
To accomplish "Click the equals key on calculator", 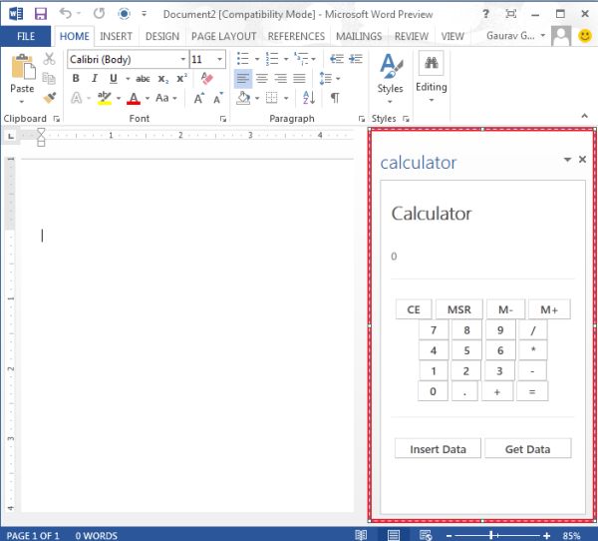I will 532,391.
